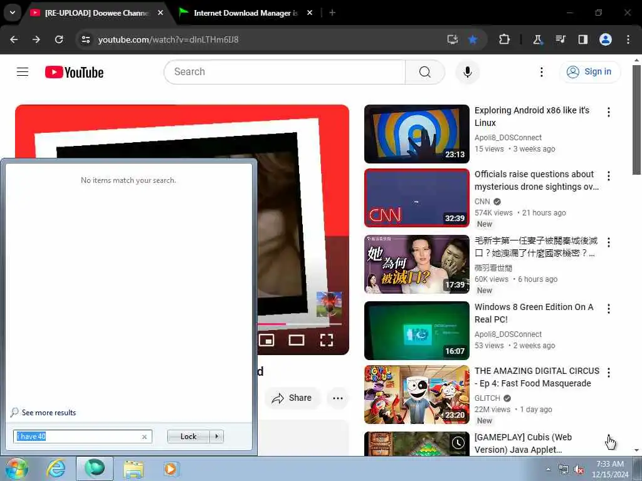Open Windows Explorer from the taskbar
This screenshot has height=481, width=642.
tap(134, 468)
